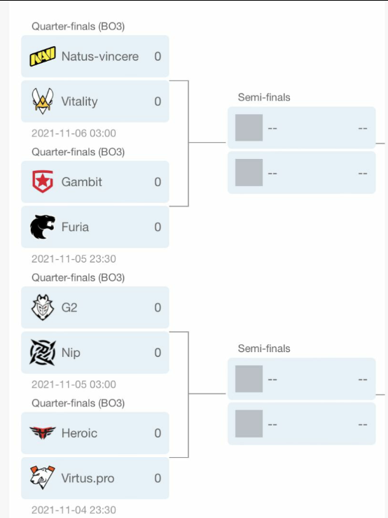Click the upper Semi-finals heading

click(x=264, y=97)
